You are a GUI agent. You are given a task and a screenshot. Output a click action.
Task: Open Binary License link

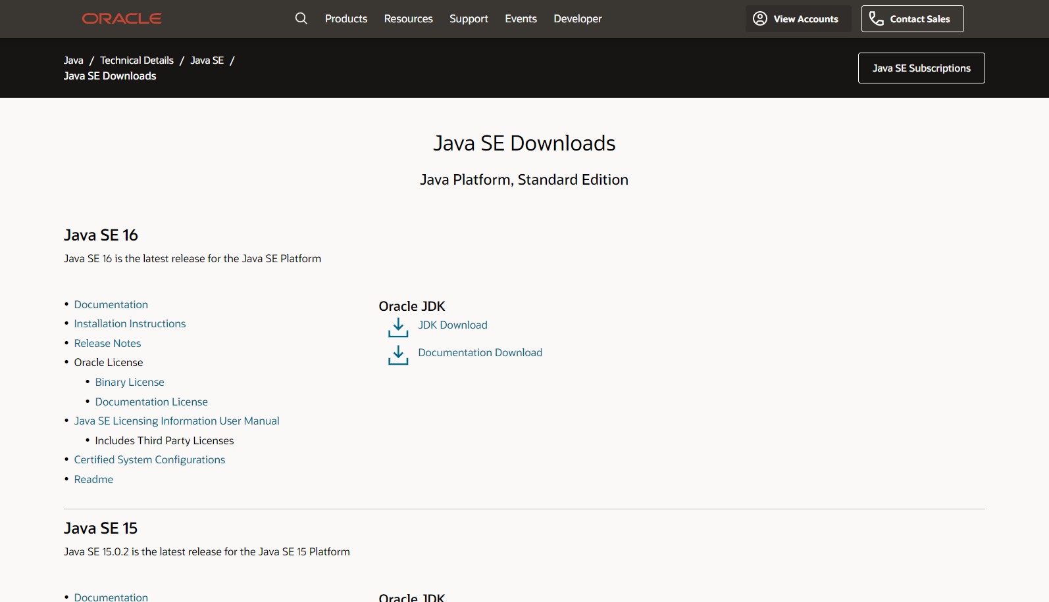[130, 382]
